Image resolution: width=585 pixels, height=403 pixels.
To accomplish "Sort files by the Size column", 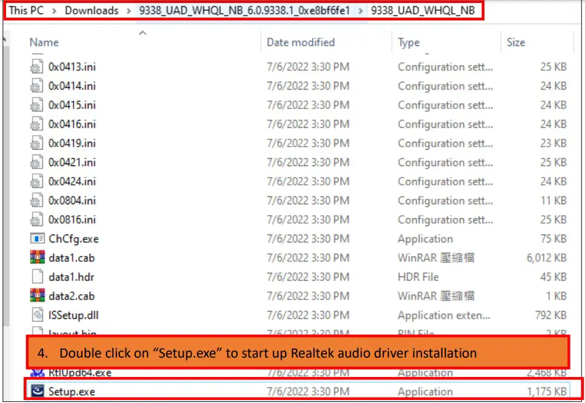I will point(516,42).
